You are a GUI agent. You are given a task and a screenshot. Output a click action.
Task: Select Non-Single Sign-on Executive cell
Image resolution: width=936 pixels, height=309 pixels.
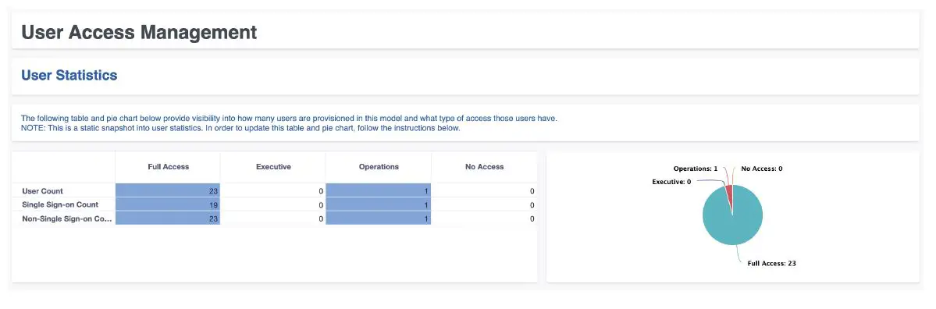click(x=272, y=219)
